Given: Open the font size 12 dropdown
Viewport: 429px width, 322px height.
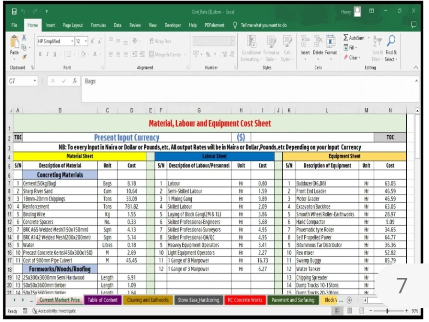Looking at the screenshot, I should pos(86,41).
